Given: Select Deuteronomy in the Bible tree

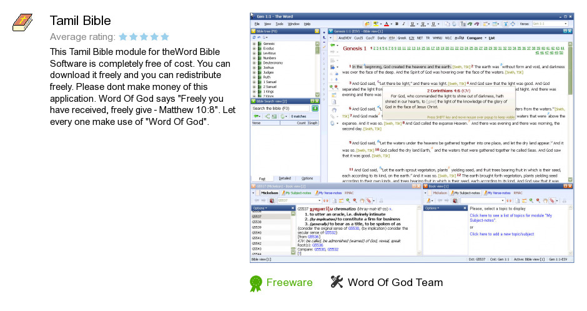Looking at the screenshot, I should pyautogui.click(x=273, y=63).
